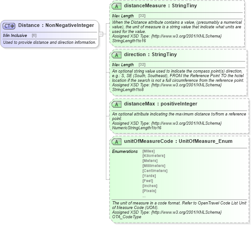Select the [Yards] enumeration value
The height and width of the screenshot is (225, 251).
[149, 176]
